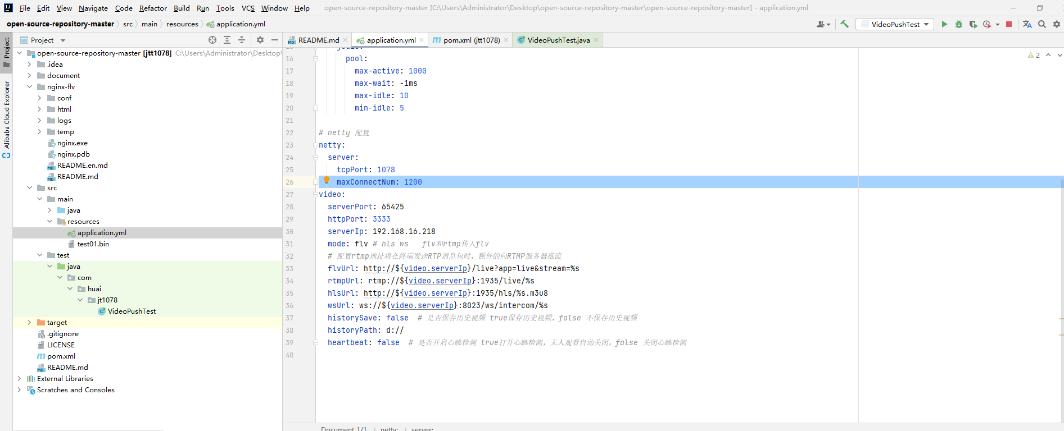Stop the running process red square
The image size is (1064, 431).
(1009, 24)
